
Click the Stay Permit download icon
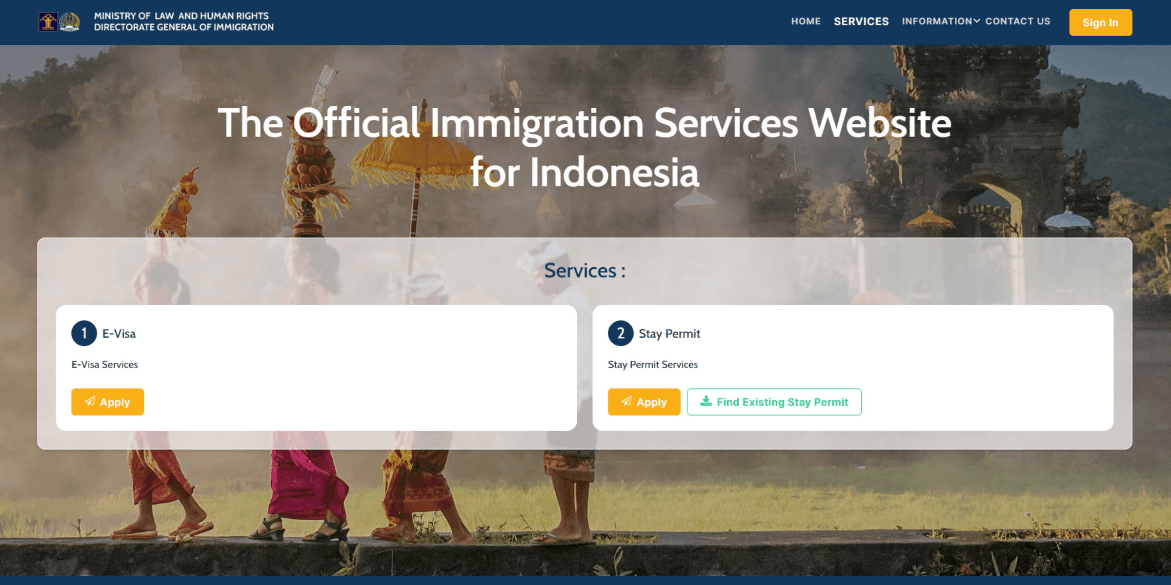[704, 401]
